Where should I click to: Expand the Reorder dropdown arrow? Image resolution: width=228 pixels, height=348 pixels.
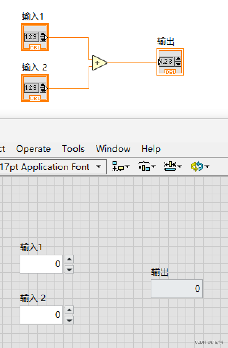click(x=207, y=166)
